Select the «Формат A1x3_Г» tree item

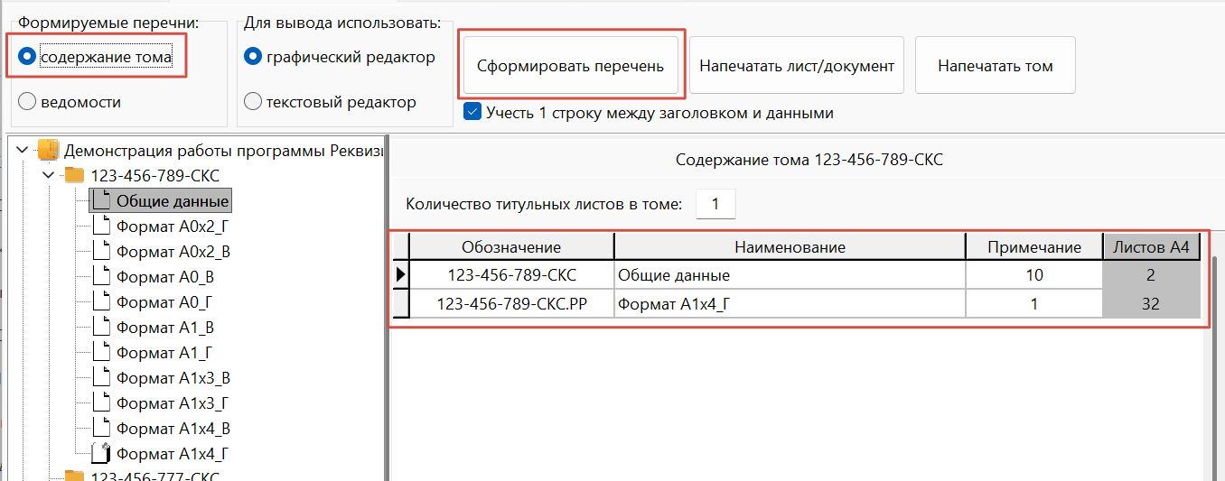pyautogui.click(x=173, y=402)
